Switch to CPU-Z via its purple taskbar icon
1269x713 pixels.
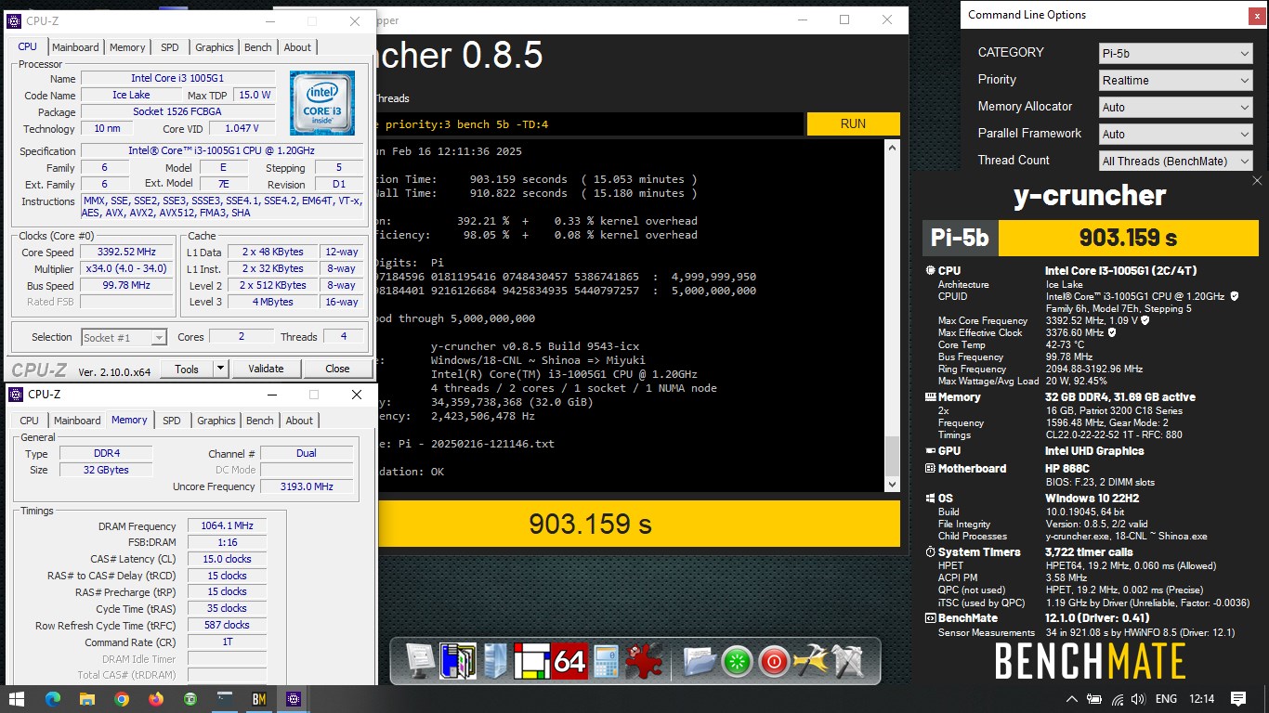point(294,698)
